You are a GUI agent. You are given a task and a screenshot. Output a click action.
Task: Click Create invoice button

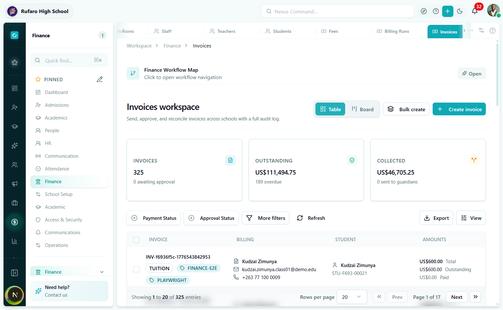[459, 109]
